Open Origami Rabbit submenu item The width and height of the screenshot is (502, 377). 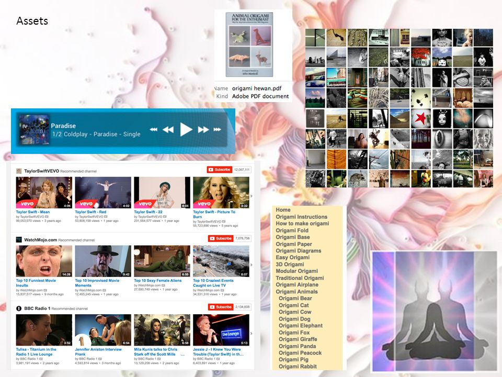tap(298, 367)
